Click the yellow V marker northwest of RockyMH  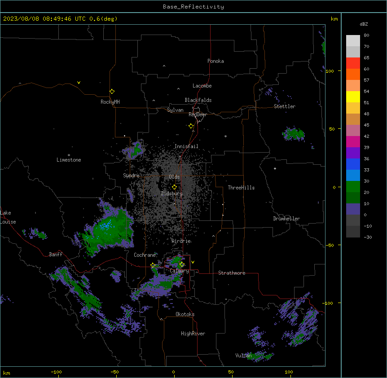[x=79, y=83]
